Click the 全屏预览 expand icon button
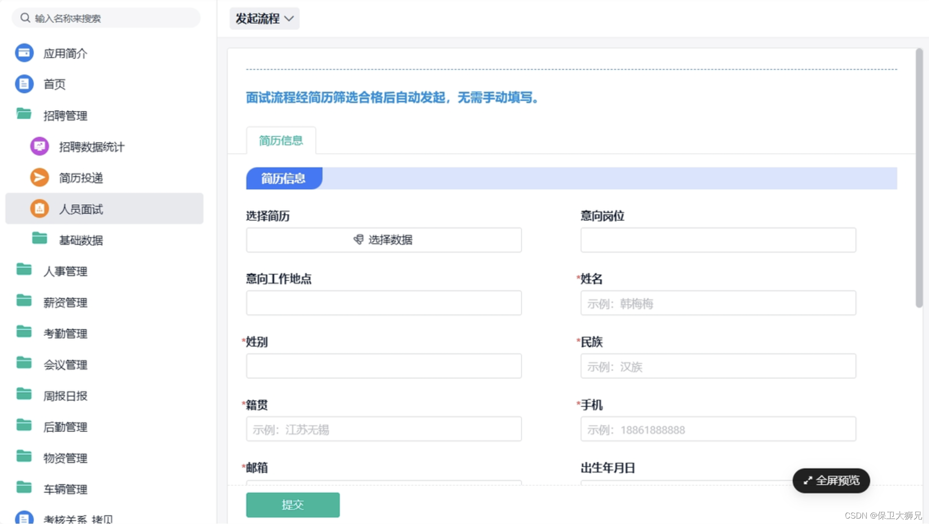The image size is (929, 524). [x=831, y=480]
